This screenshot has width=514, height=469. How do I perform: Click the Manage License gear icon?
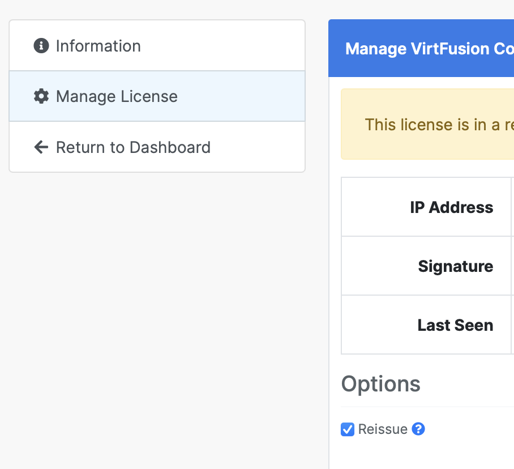click(41, 96)
